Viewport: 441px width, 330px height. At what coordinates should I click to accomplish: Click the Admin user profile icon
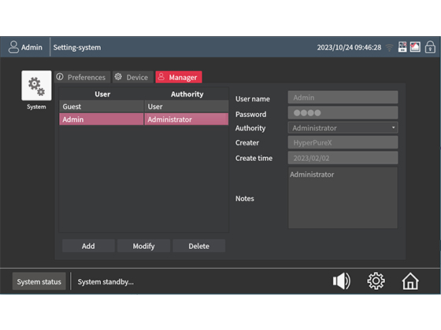13,47
